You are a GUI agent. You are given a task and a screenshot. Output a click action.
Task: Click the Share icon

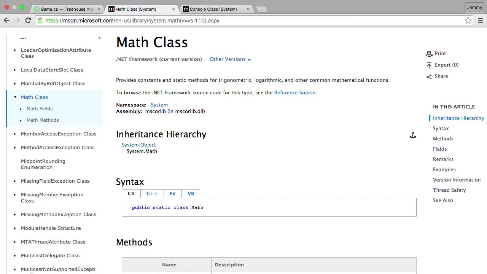point(429,76)
